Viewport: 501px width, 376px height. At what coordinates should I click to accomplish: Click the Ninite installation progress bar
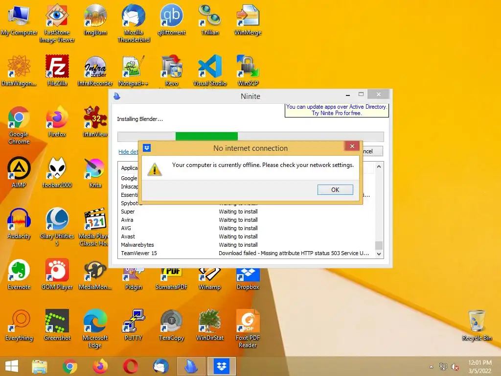[x=250, y=137]
